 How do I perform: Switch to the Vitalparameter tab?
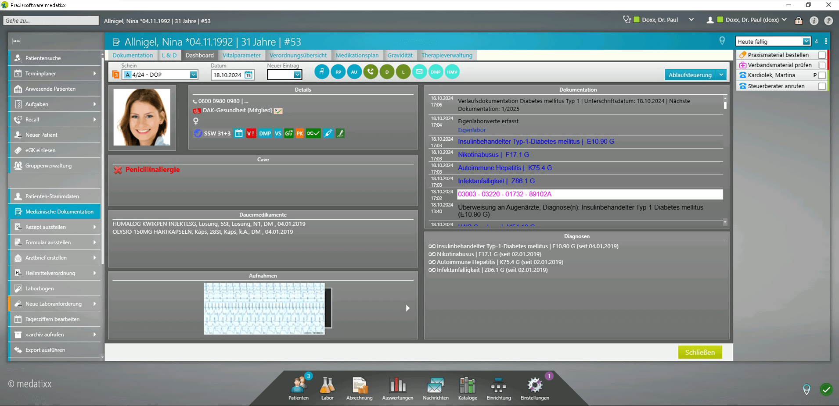click(x=241, y=55)
